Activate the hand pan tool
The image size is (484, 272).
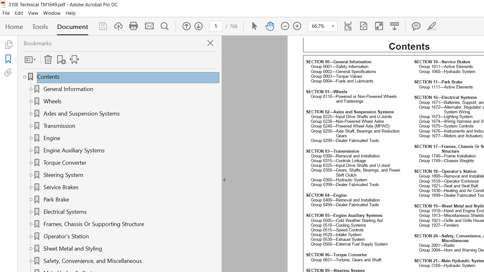pos(270,26)
